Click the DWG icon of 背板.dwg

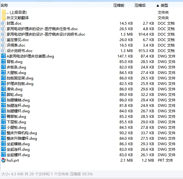[x=3, y=62]
